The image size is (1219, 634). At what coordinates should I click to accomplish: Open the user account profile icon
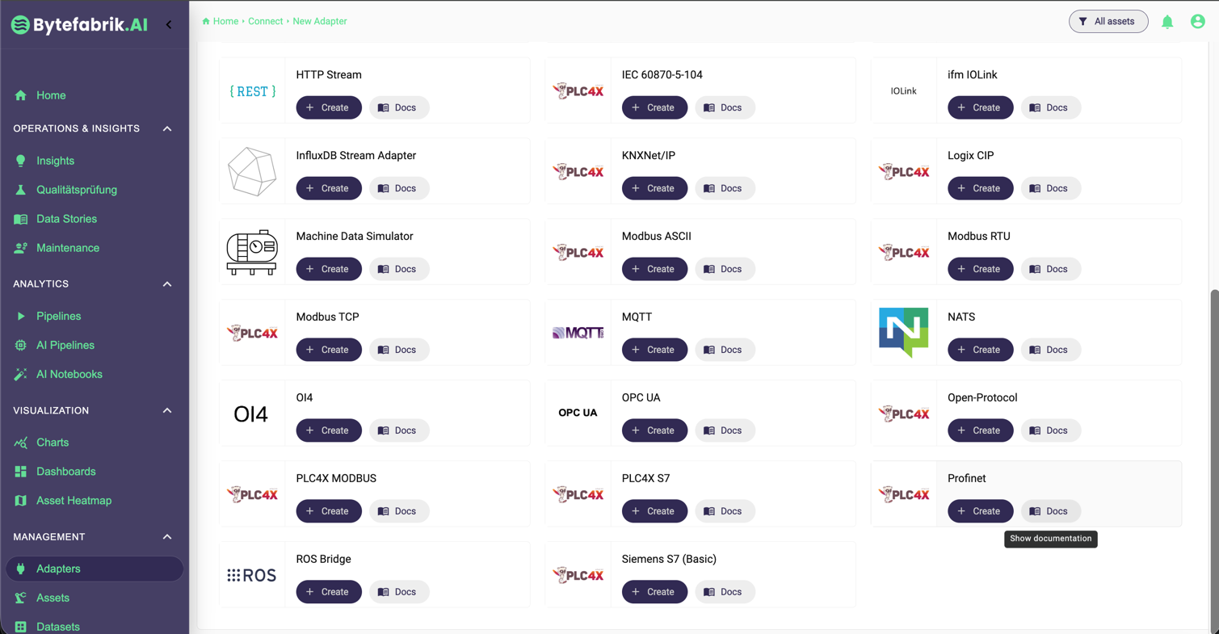1197,22
